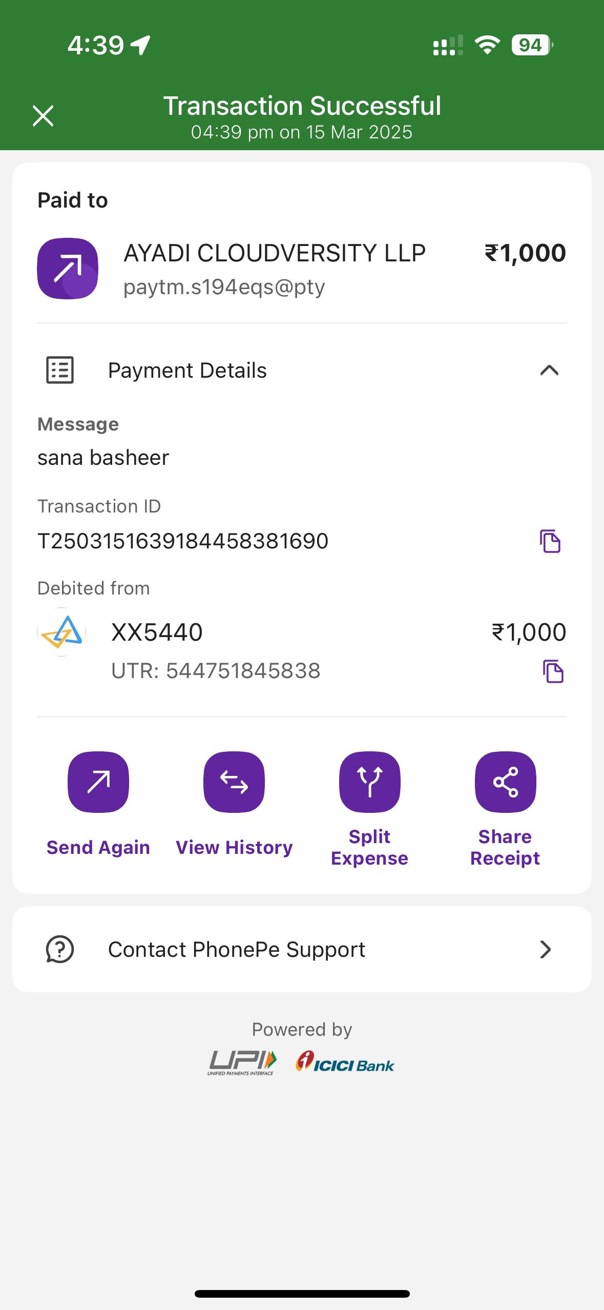
Task: Tap the support help question icon
Action: click(60, 950)
